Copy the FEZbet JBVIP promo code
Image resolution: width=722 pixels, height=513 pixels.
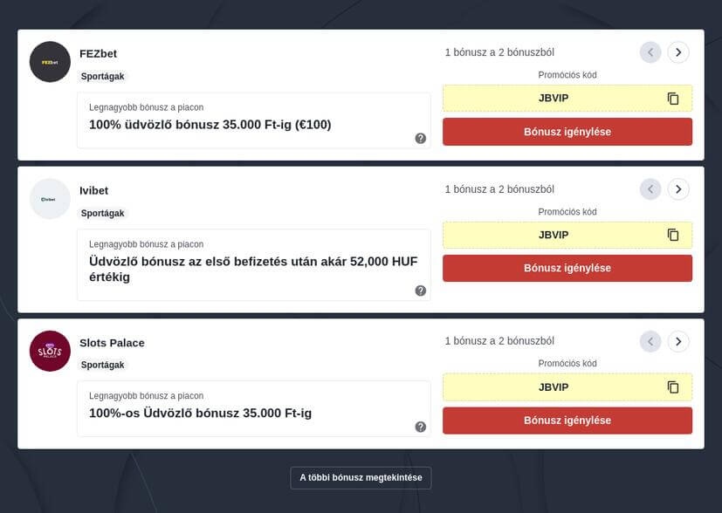click(673, 99)
